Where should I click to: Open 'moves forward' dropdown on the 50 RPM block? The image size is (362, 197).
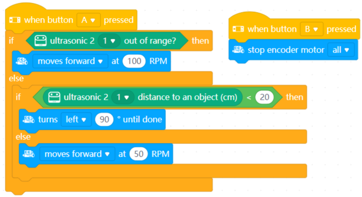tap(77, 154)
